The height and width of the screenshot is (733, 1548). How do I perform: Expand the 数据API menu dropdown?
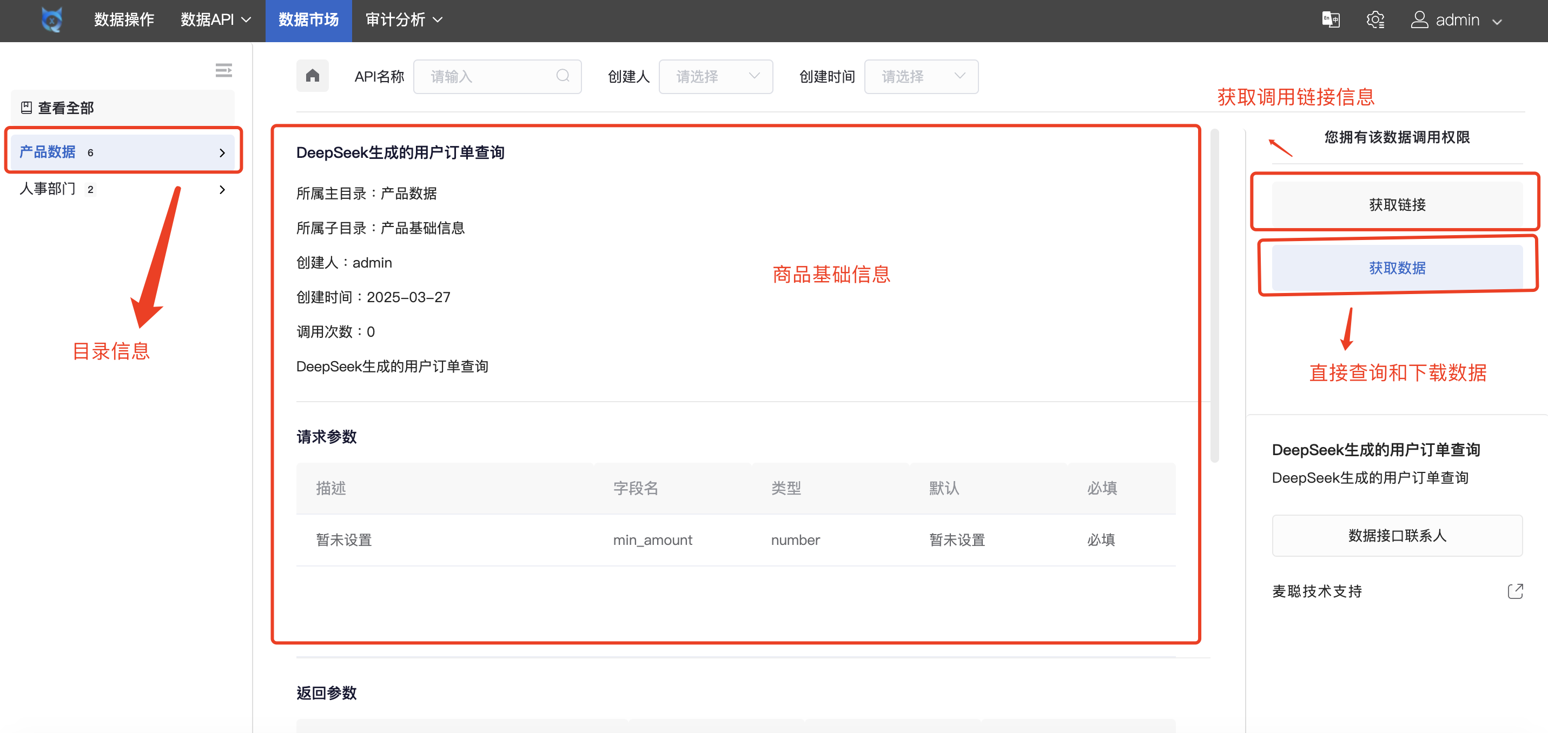(x=215, y=20)
